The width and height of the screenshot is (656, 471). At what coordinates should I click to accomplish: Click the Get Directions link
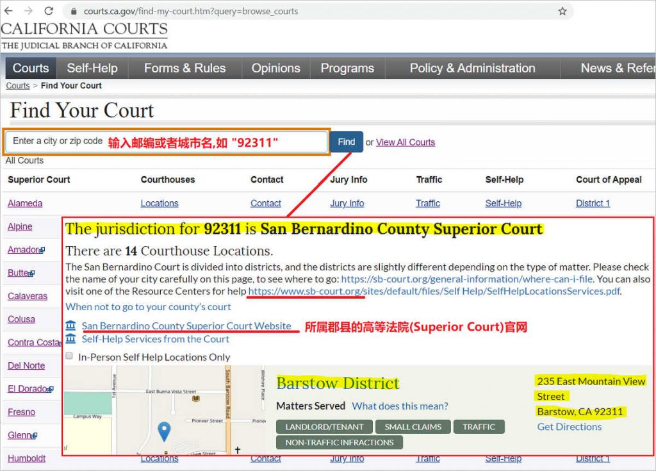[570, 427]
